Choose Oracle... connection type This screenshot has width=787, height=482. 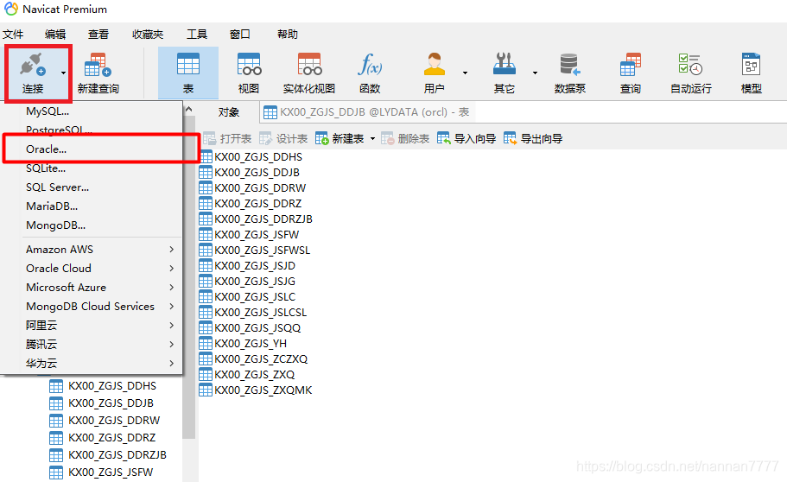point(92,149)
